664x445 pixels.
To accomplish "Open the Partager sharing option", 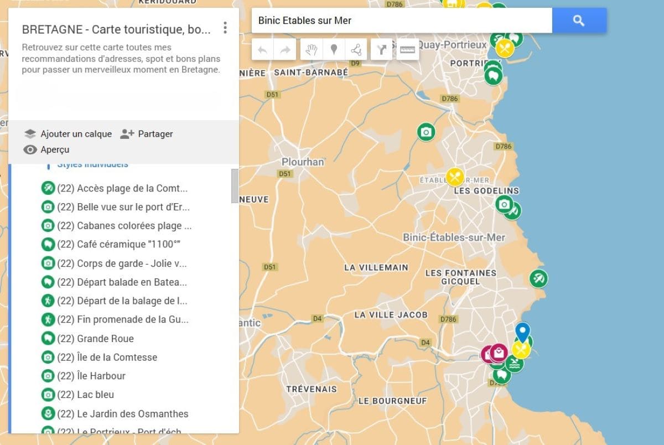I will click(147, 134).
